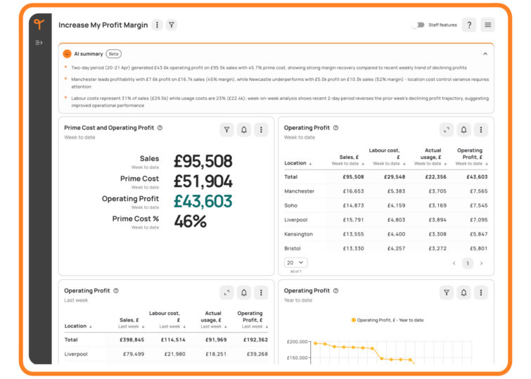Expand the collapsed sidebar navigation

39,43
